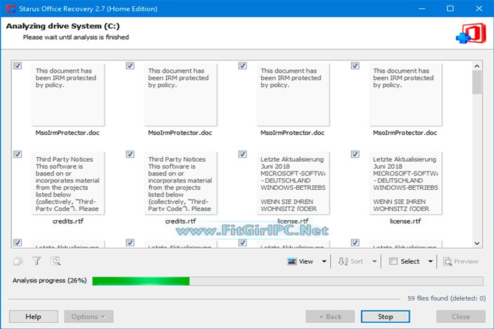Click the vertical scrollbar thumb
The height and width of the screenshot is (329, 494).
[477, 82]
